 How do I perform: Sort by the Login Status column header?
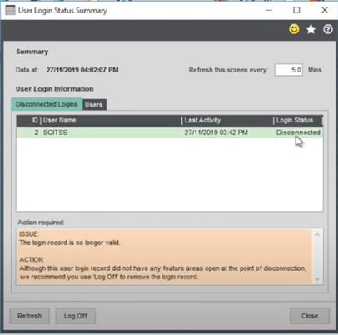tap(298, 121)
